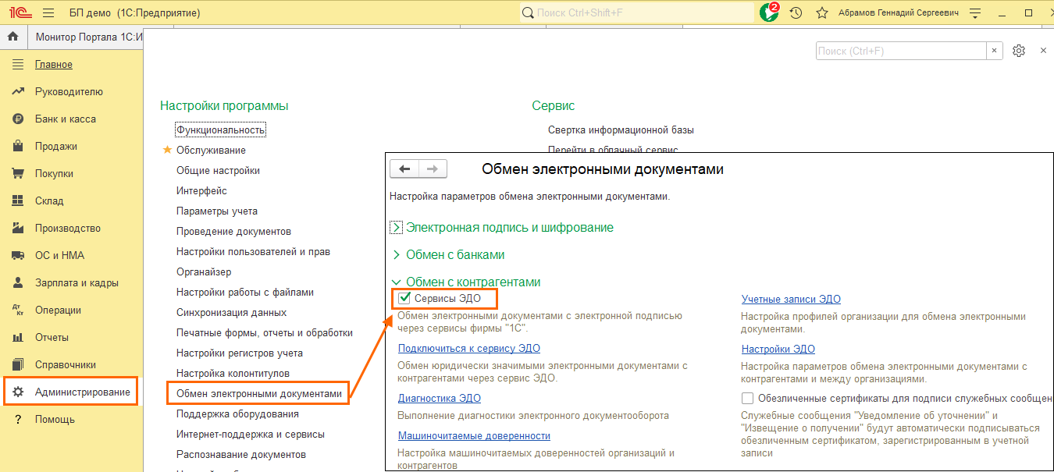Image resolution: width=1054 pixels, height=472 pixels.
Task: Enable Обезличенные сертификаты checkbox
Action: (747, 398)
